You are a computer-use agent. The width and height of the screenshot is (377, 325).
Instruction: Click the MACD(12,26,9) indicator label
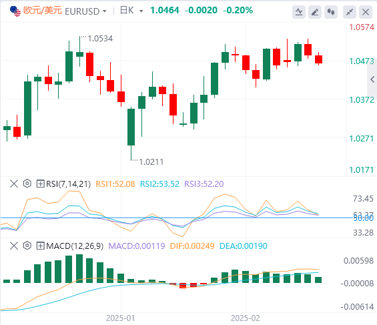[75, 246]
